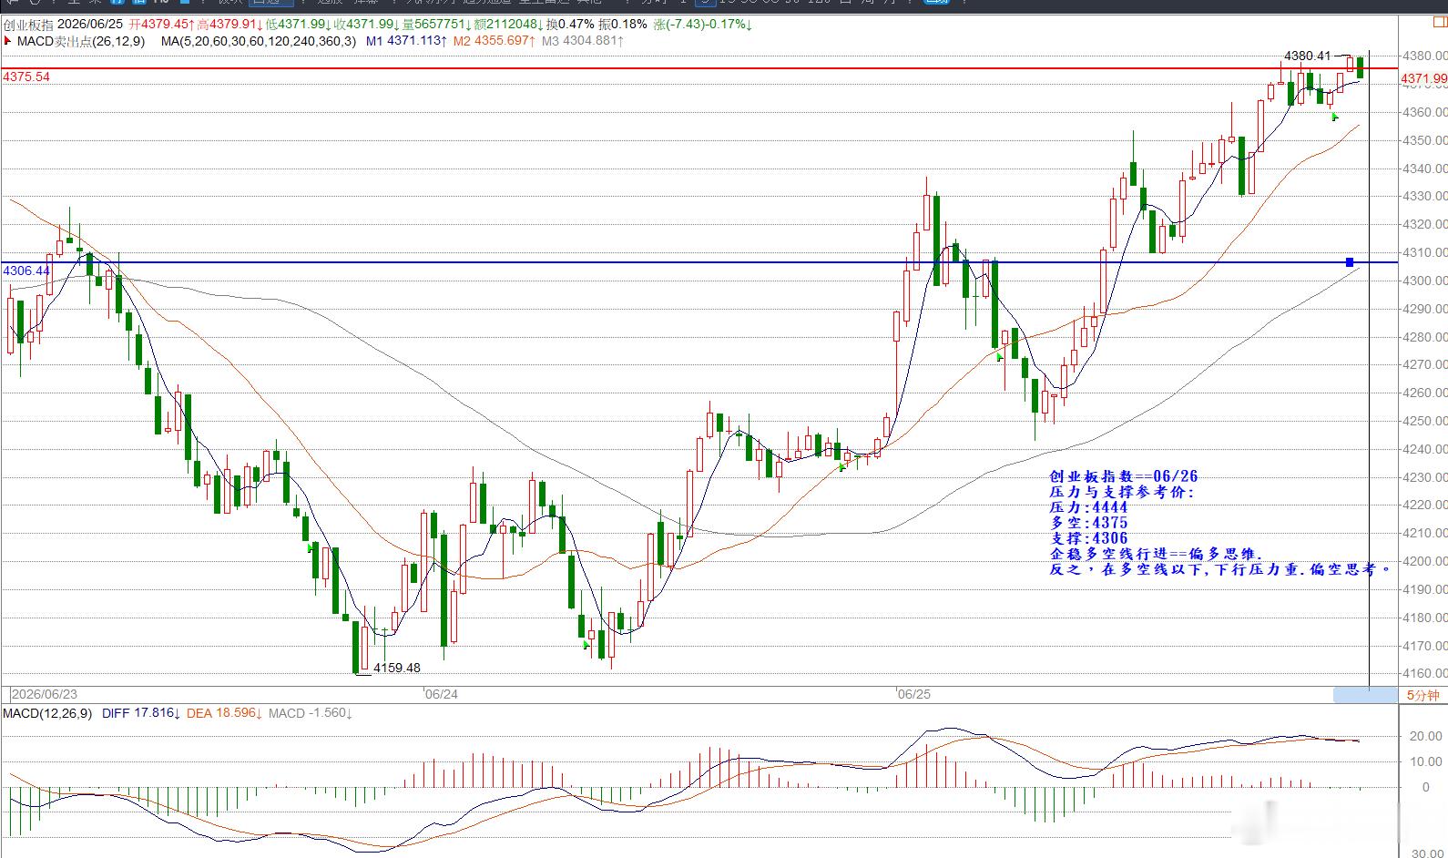Click the red 4375.54 line price label
The image size is (1448, 858).
tap(26, 77)
